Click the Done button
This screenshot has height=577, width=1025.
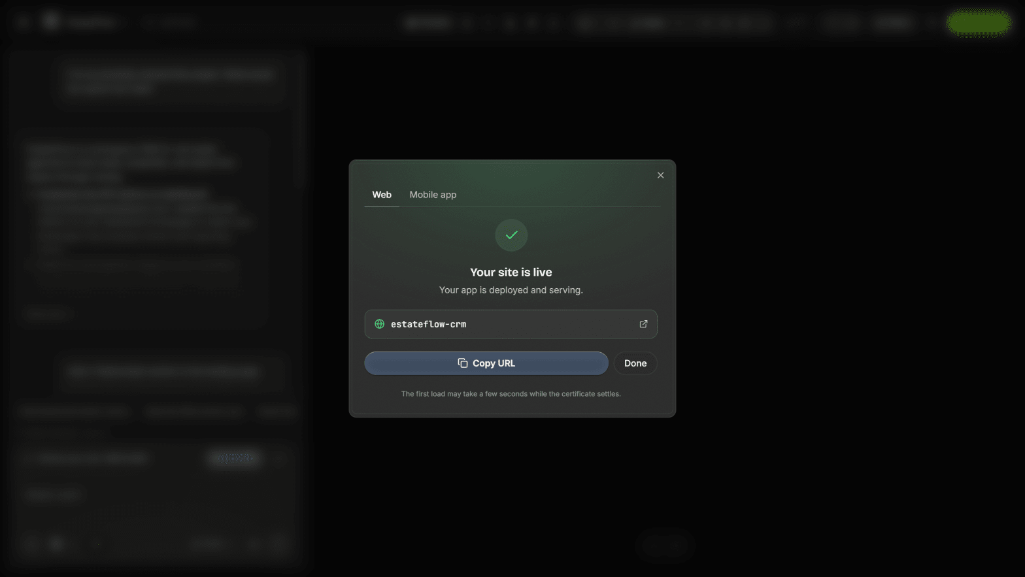point(635,363)
